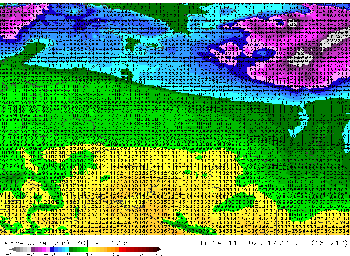This screenshot has height=256, width=350.
Task: Click the cyan segment of the temperature color scale
Action: [67, 249]
